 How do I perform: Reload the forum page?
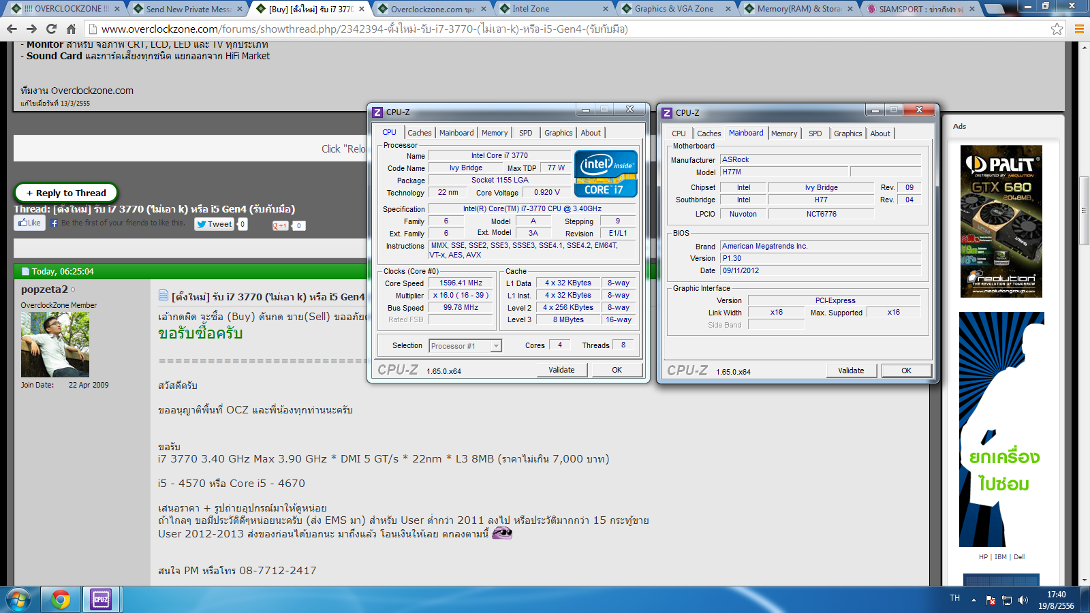(x=51, y=29)
